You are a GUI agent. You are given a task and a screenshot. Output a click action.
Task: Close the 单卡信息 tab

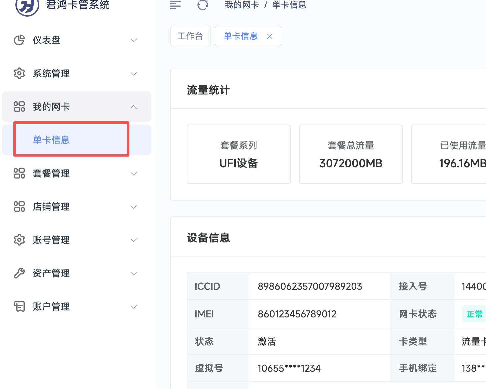tap(270, 36)
